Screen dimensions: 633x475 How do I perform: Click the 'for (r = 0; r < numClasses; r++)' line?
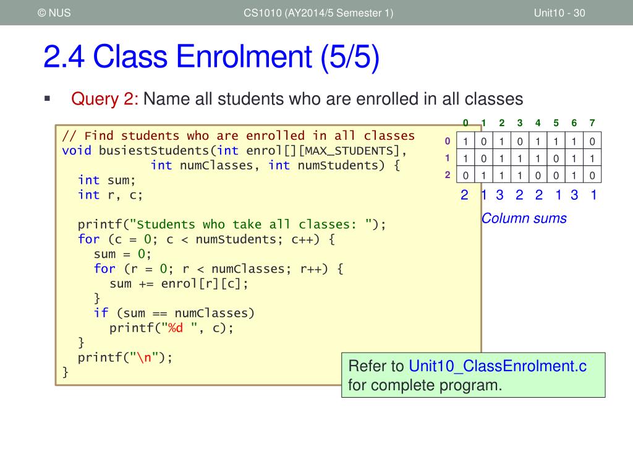(218, 269)
